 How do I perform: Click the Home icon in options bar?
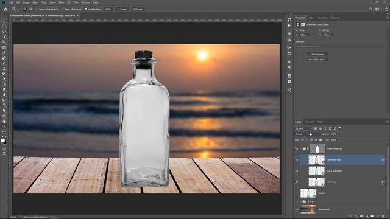tap(5, 9)
